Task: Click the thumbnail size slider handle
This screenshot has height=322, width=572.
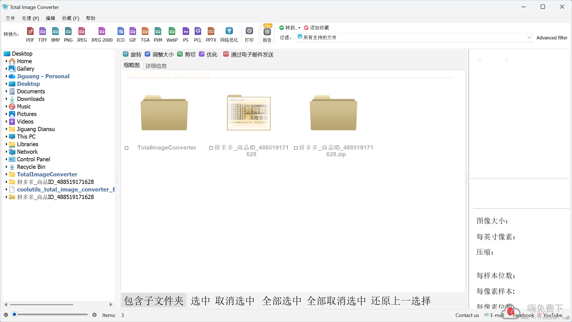Action: (15, 314)
